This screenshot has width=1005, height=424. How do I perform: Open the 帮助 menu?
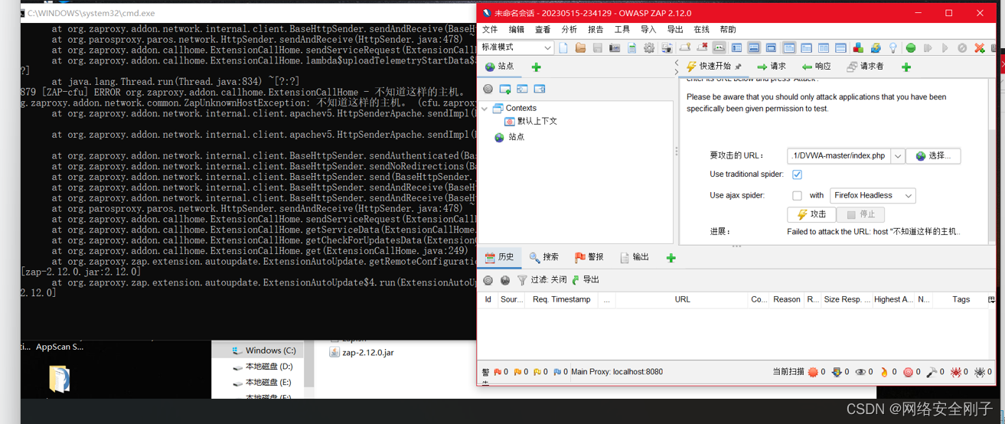pyautogui.click(x=728, y=30)
